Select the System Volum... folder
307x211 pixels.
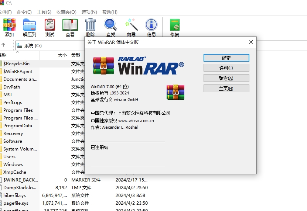20,149
